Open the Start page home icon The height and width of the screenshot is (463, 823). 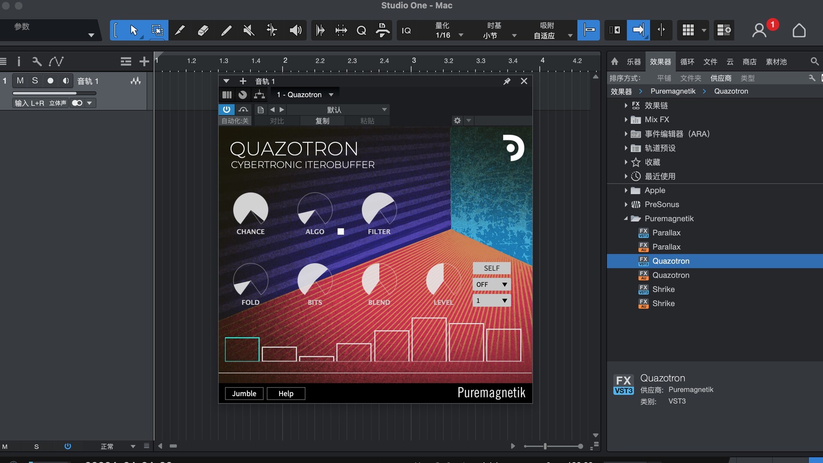[x=799, y=30]
